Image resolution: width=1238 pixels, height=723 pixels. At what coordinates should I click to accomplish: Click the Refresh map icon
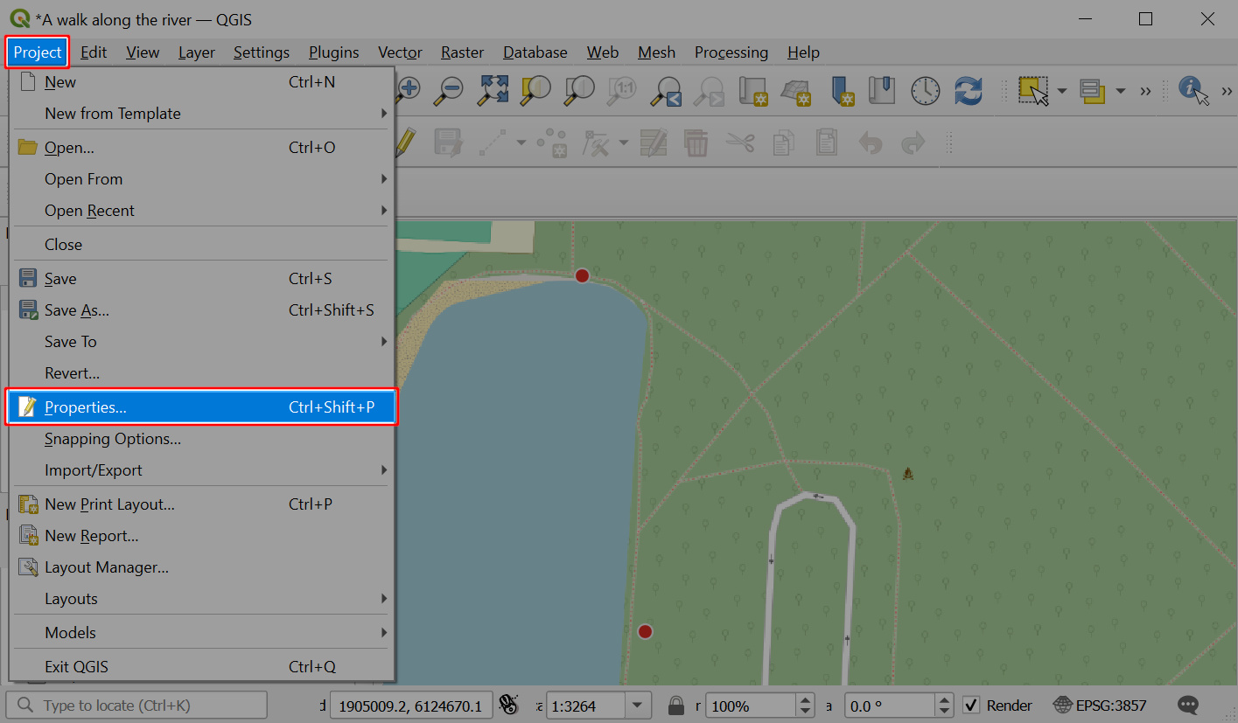[x=969, y=90]
